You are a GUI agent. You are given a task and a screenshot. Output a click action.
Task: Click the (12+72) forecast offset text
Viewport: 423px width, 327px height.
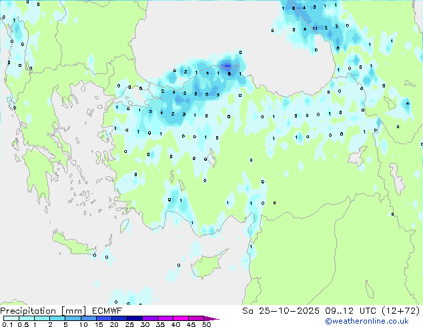click(x=401, y=311)
